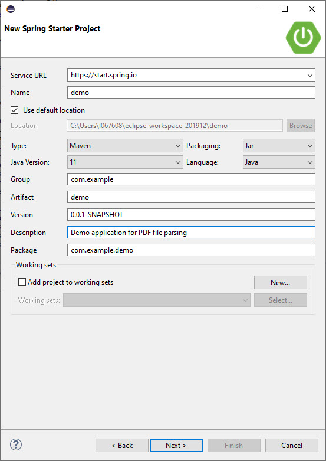Open the help question mark icon
This screenshot has width=326, height=461.
pos(16,444)
